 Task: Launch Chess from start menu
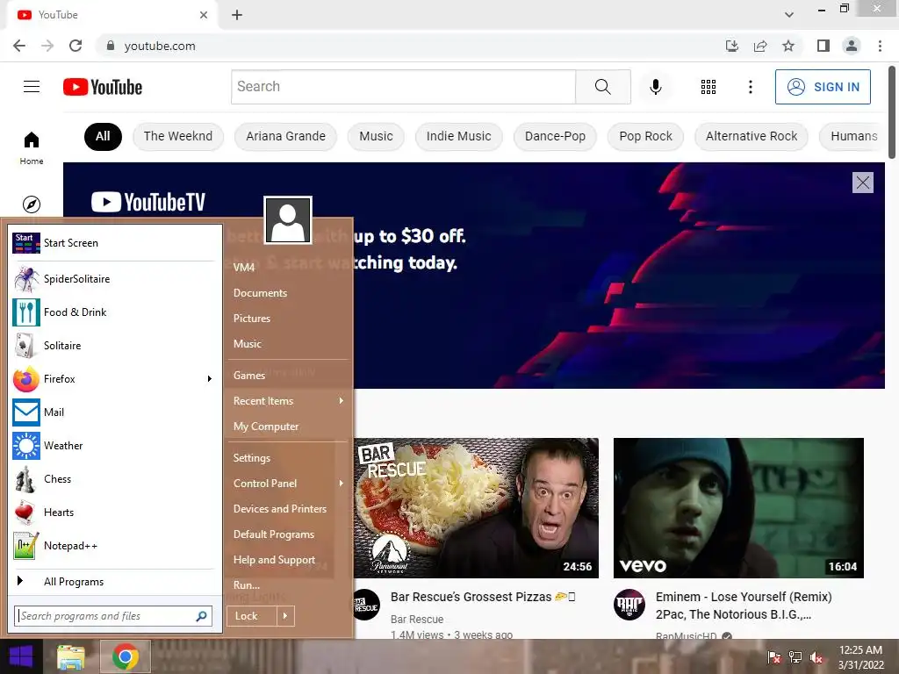pyautogui.click(x=113, y=479)
